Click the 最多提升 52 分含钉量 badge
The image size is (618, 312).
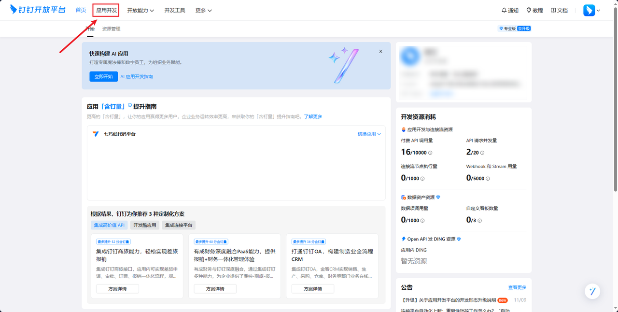pos(113,241)
